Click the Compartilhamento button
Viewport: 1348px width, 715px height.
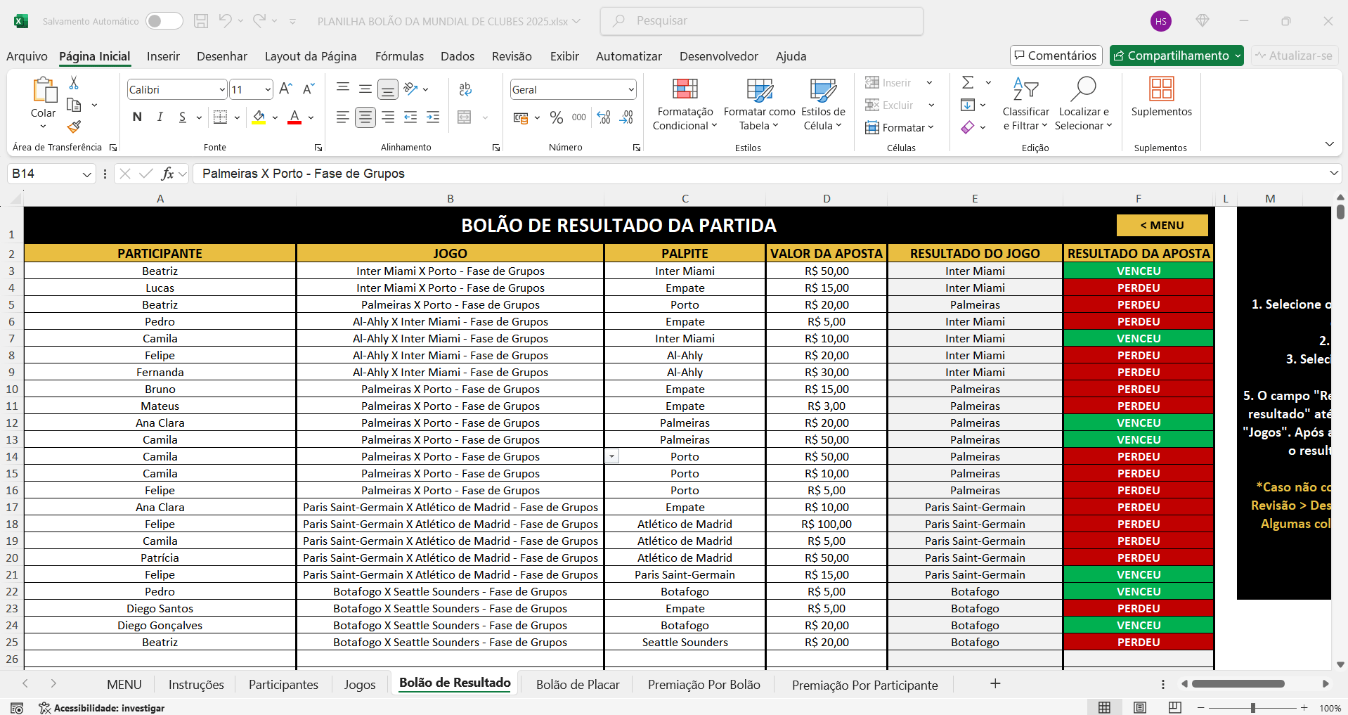click(x=1177, y=56)
